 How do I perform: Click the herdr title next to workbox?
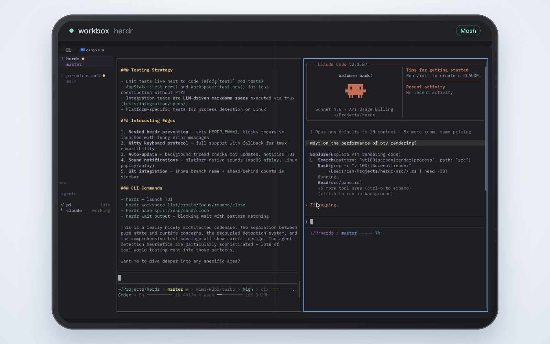click(x=123, y=31)
